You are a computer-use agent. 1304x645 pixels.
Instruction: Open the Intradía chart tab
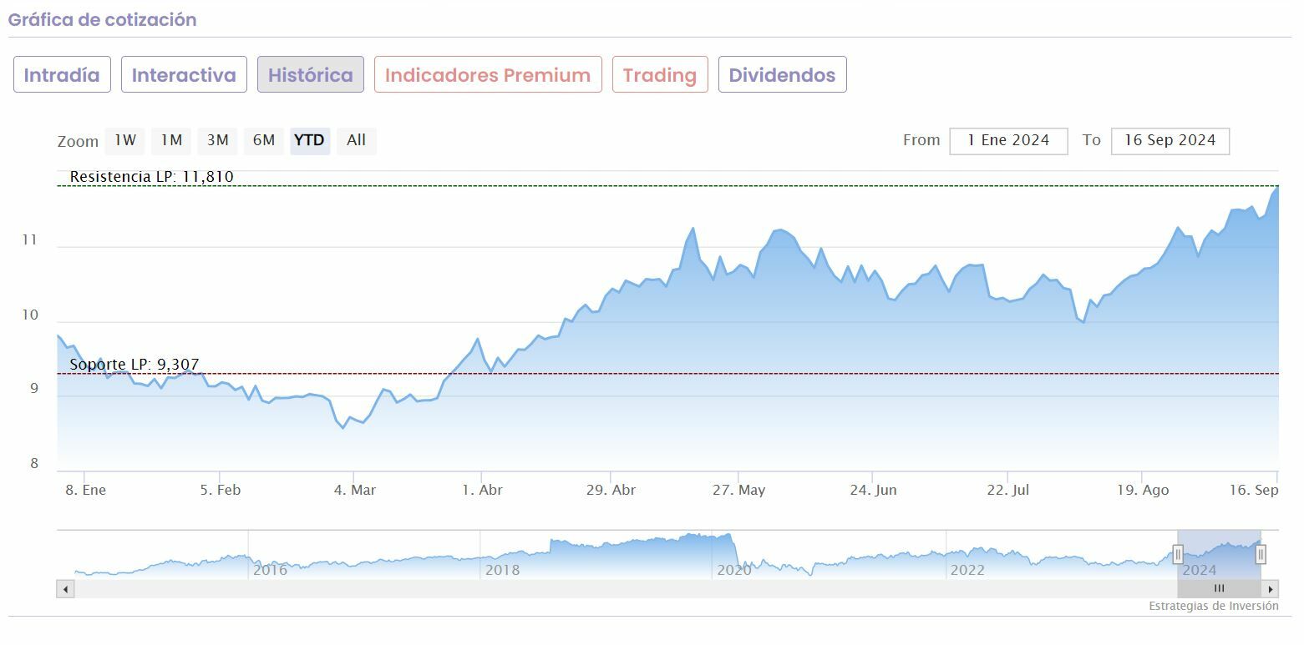(x=62, y=75)
